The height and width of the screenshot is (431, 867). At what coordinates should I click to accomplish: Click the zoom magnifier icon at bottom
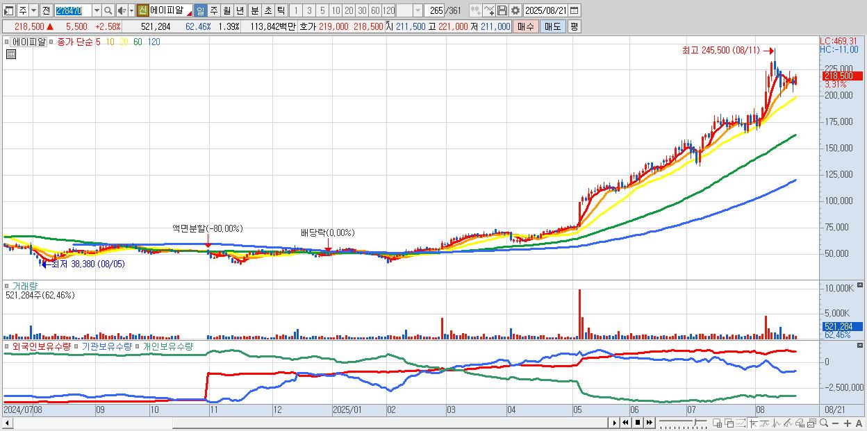(x=823, y=423)
